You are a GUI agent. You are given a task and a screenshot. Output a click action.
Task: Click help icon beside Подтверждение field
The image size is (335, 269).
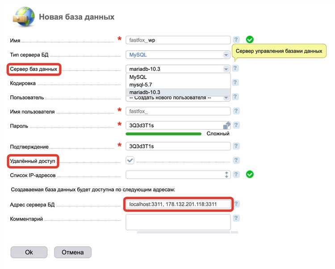236,146
